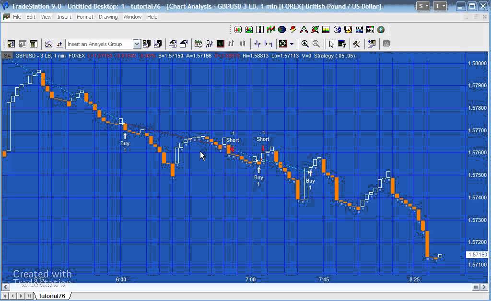Click the zoom out magnifier
The height and width of the screenshot is (301, 491).
316,44
